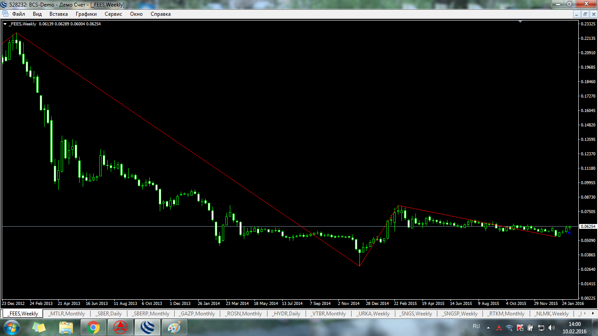
Task: Click the RU language indicator
Action: (x=476, y=326)
